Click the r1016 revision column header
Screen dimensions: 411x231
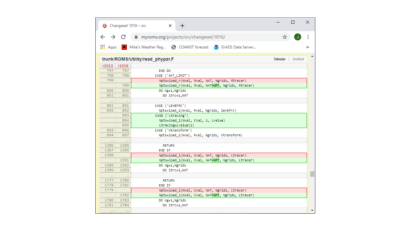coord(123,66)
